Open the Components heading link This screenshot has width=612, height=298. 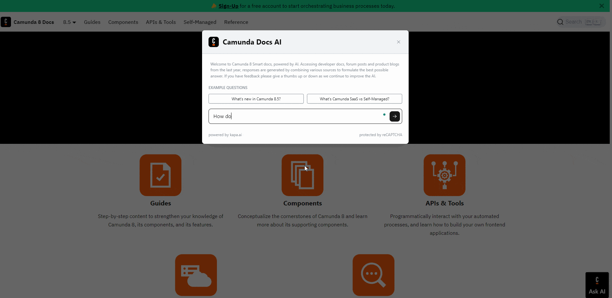tap(302, 203)
